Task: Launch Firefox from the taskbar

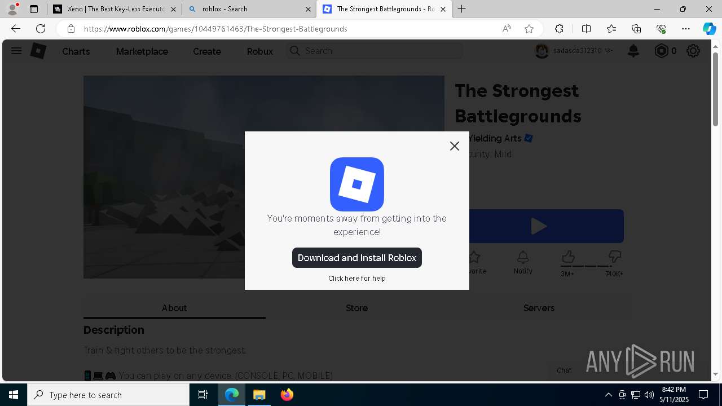Action: pyautogui.click(x=287, y=395)
